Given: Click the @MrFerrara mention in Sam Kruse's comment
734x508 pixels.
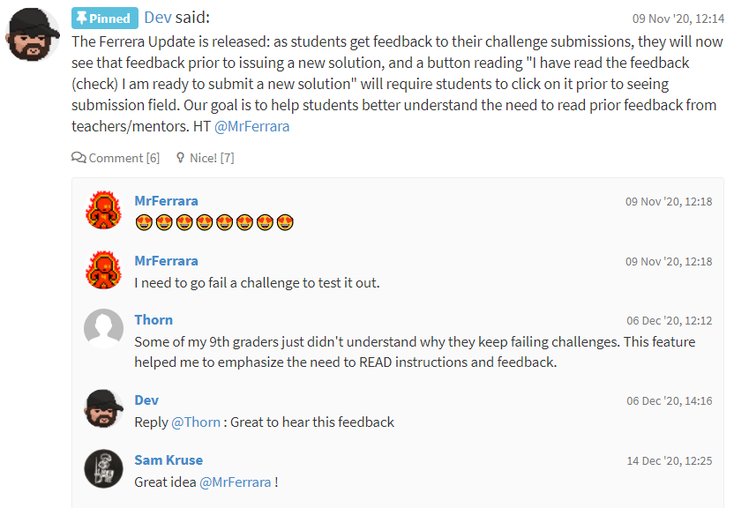Looking at the screenshot, I should tap(236, 482).
